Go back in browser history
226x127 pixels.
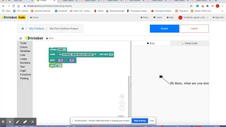pos(4,6)
